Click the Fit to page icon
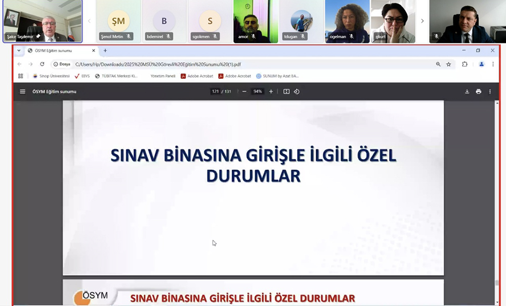This screenshot has height=306, width=506. pyautogui.click(x=286, y=91)
